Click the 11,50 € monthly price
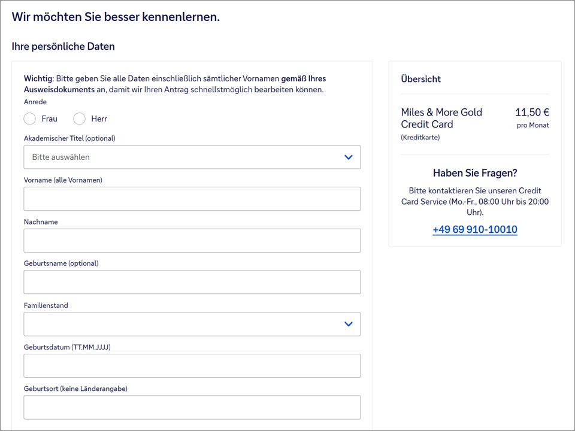This screenshot has height=431, width=575. (532, 112)
